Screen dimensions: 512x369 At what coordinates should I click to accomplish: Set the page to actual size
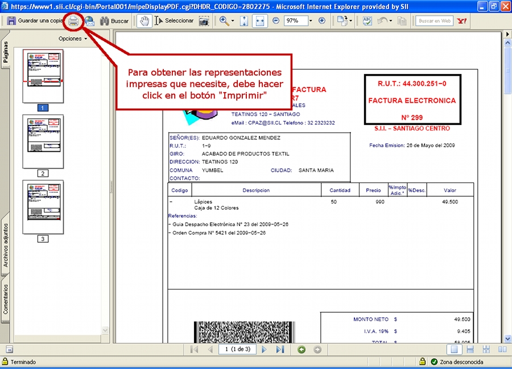244,21
